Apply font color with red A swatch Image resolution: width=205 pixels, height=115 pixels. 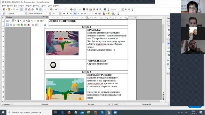tap(104, 13)
